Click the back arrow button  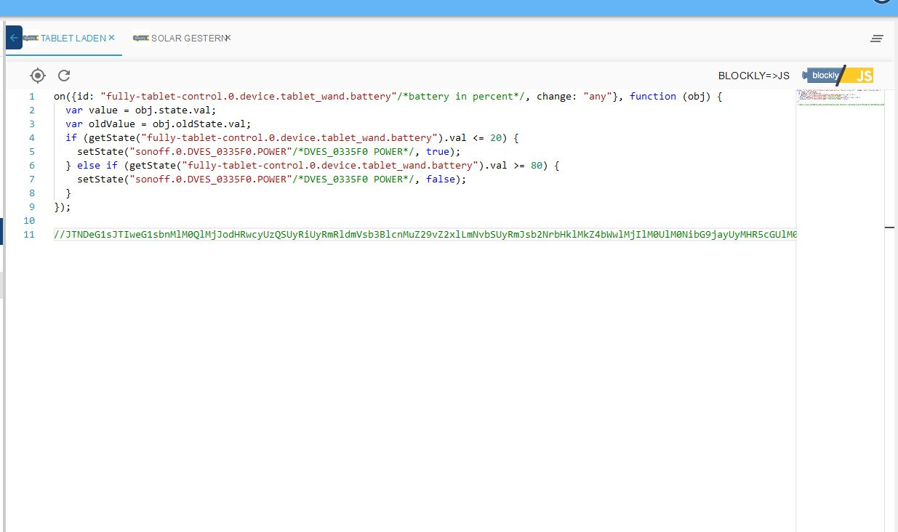14,38
